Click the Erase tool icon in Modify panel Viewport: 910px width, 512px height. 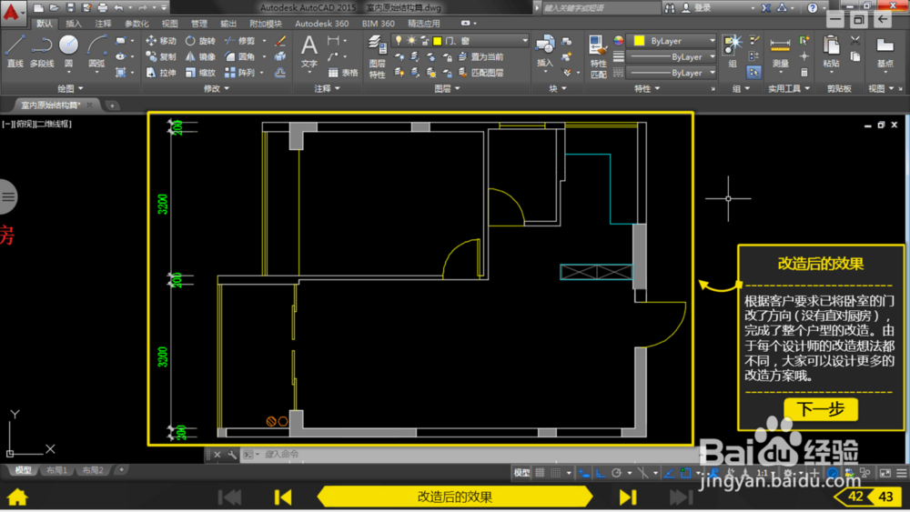point(280,41)
